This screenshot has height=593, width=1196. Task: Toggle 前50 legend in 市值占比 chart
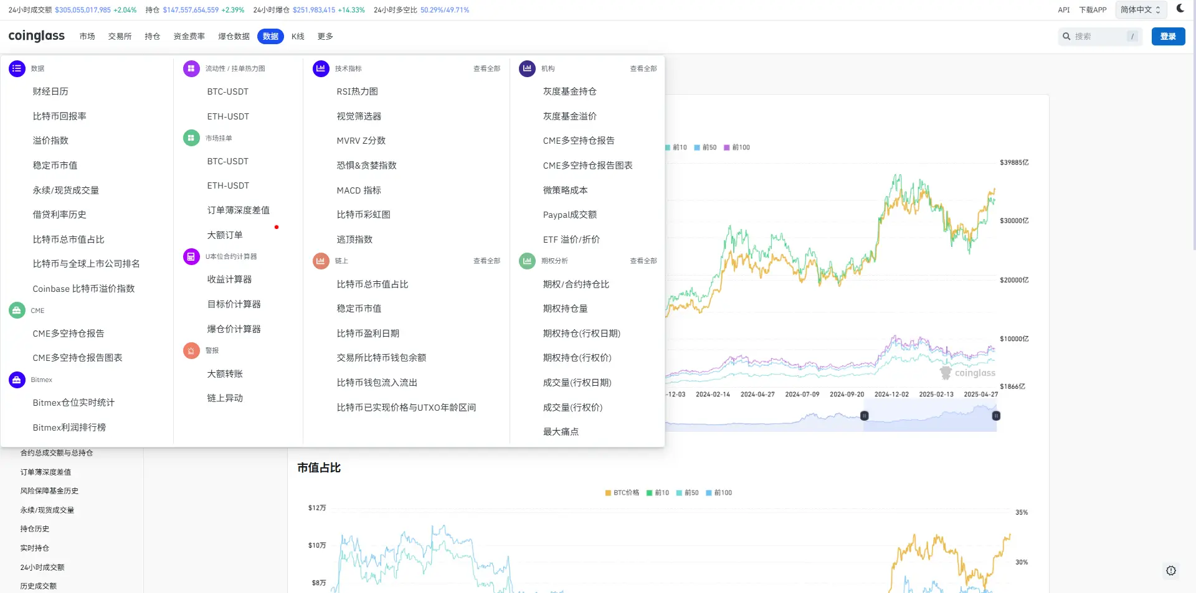(688, 493)
